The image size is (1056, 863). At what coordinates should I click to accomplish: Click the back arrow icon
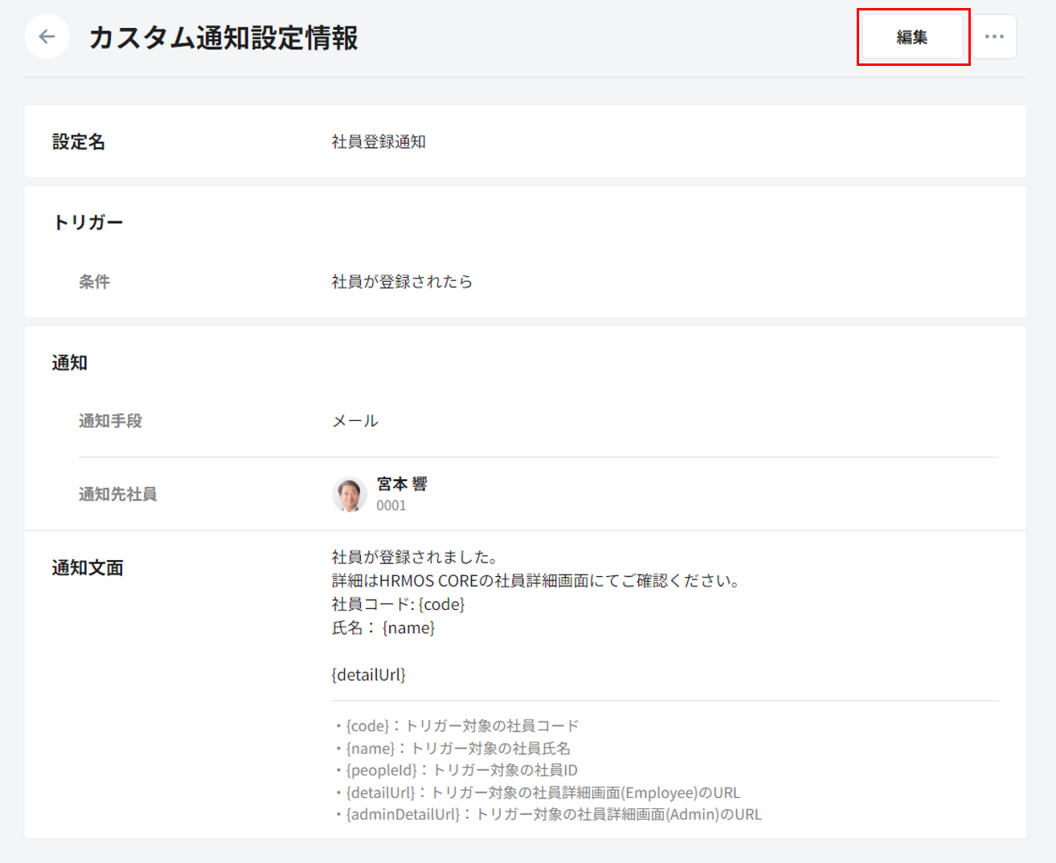coord(47,37)
